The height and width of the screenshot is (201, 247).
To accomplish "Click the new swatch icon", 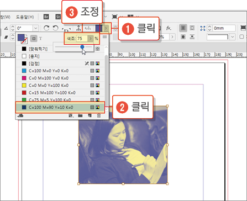I will coord(90,115).
